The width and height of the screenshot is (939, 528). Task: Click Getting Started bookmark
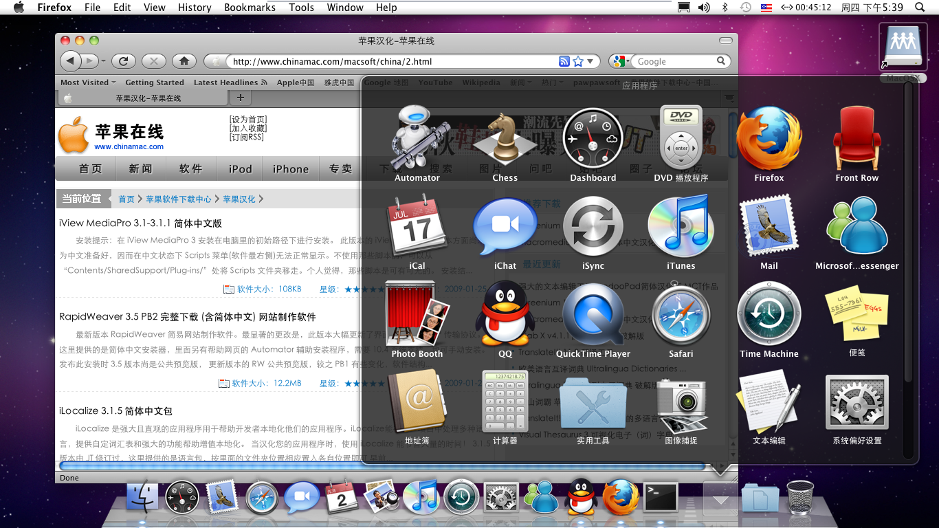pos(155,82)
